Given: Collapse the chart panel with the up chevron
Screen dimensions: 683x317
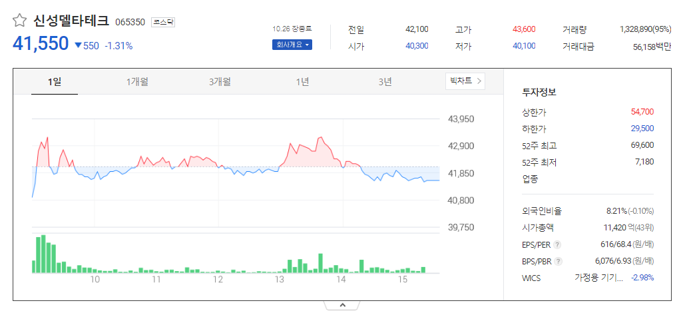Looking at the screenshot, I should click(x=342, y=305).
